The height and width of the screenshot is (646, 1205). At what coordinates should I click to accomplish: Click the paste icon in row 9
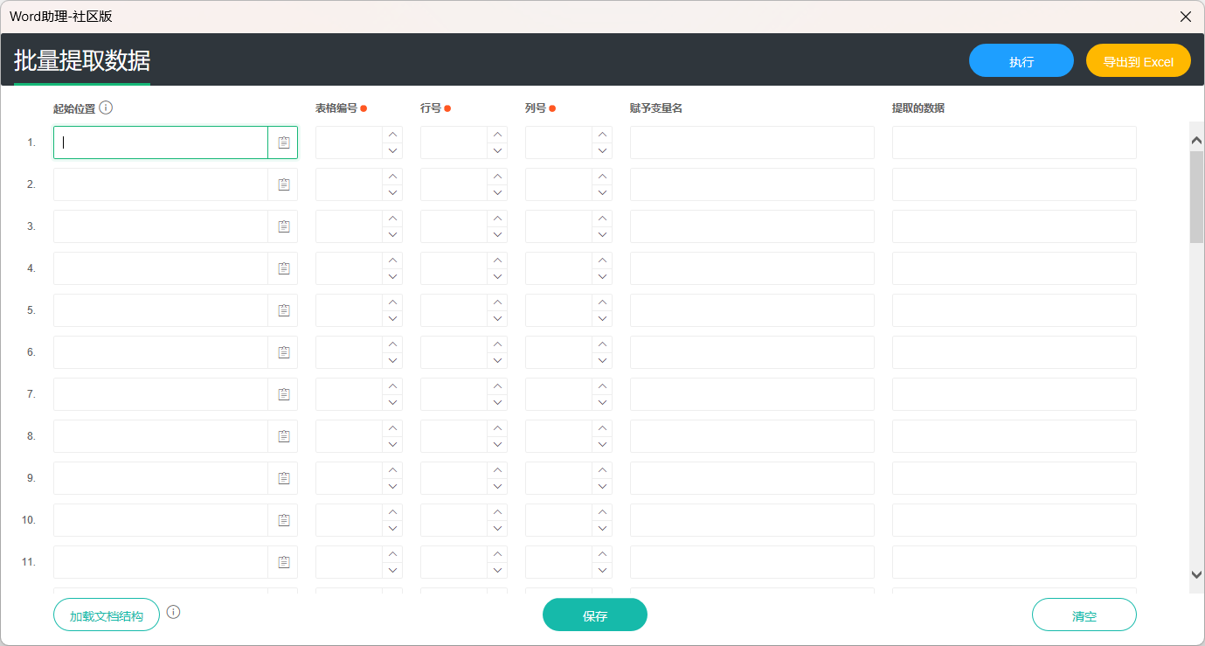284,478
